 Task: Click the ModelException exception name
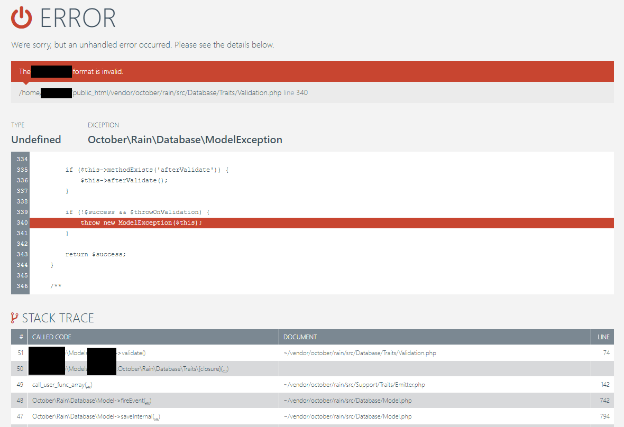click(x=185, y=139)
